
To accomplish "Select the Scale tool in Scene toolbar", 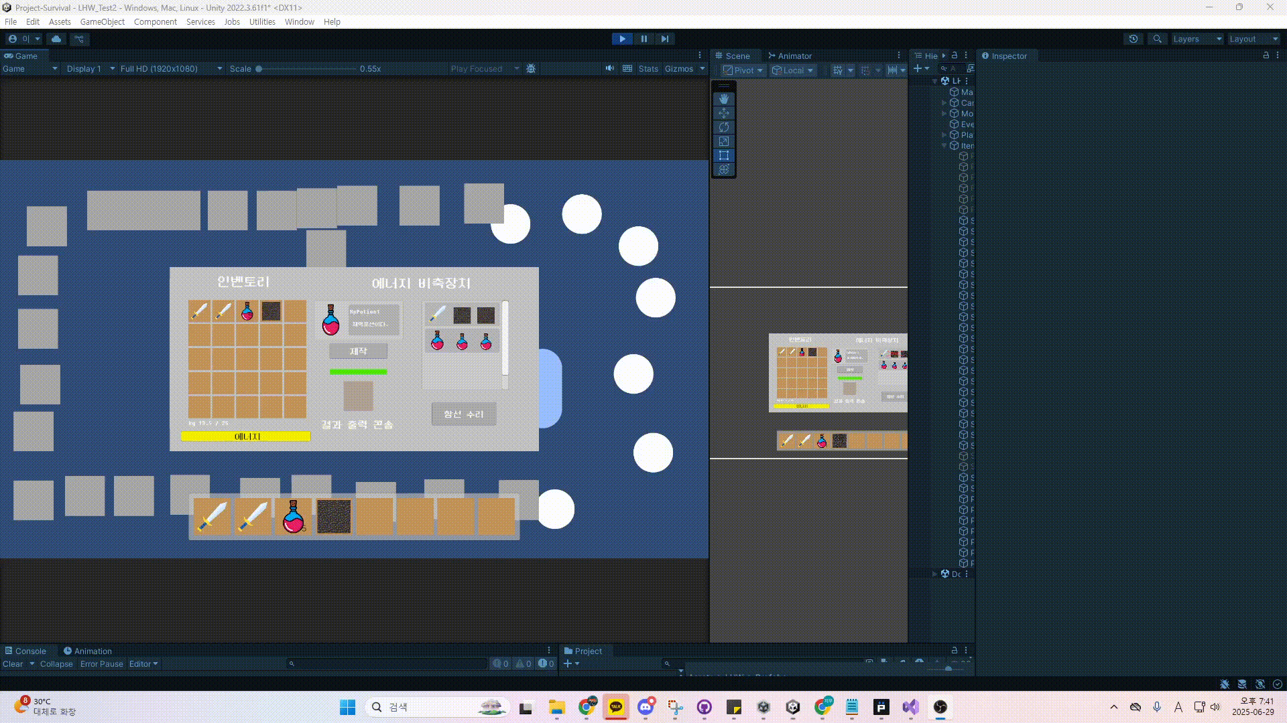I will pos(723,141).
